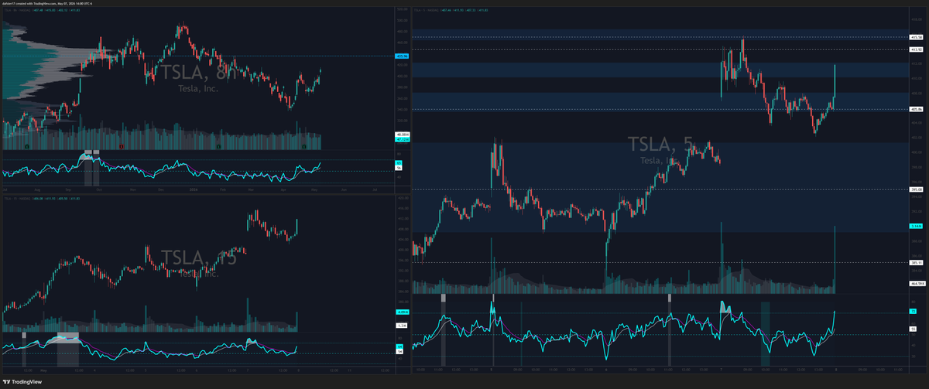Select the 47.12M volume label on the 8h chart
Screen dimensions: 929x389
click(x=402, y=139)
